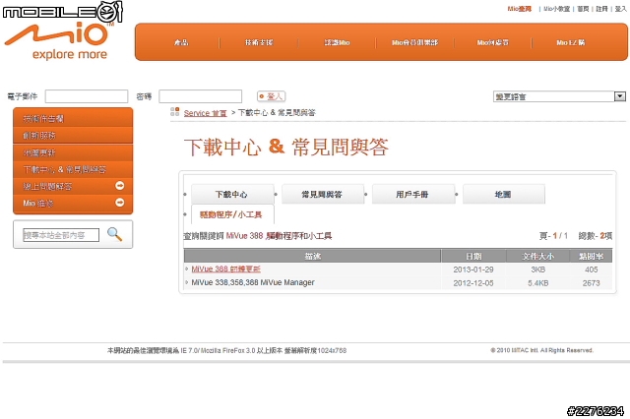
Task: Open the MiVue 388 韌體更新 download link
Action: tap(225, 269)
